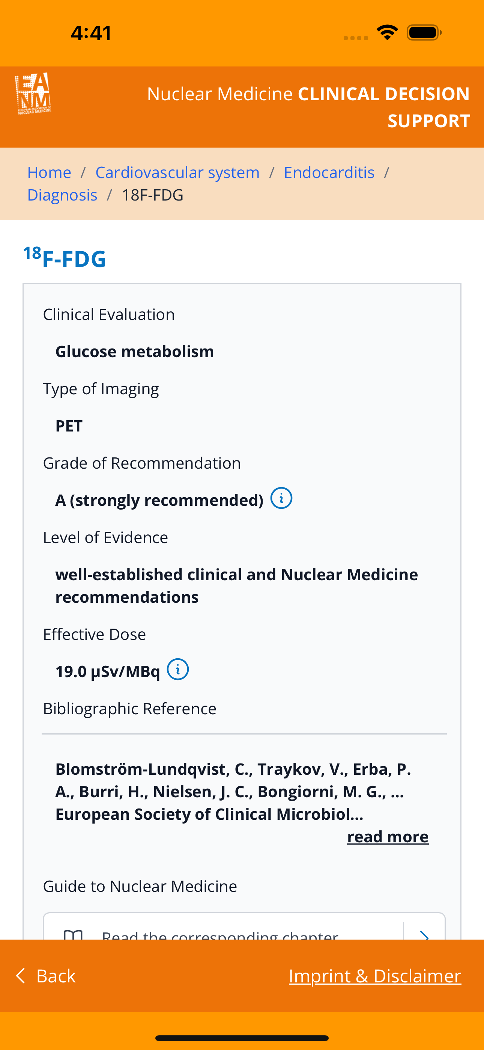Go to Home breadcrumb
484x1050 pixels.
click(49, 172)
